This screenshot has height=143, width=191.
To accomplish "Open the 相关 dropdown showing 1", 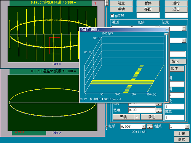I will tap(186, 126).
